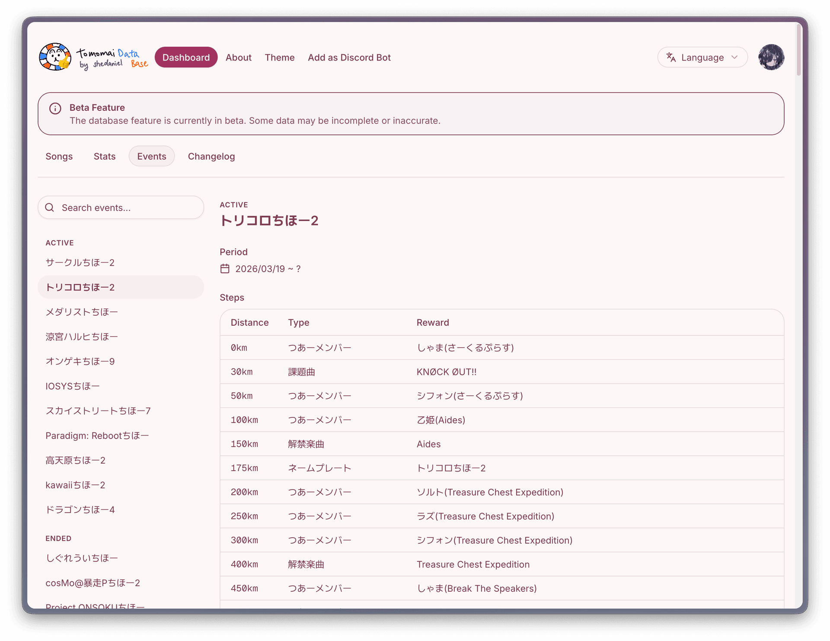
Task: Expand the Language dropdown chevron
Action: (734, 57)
